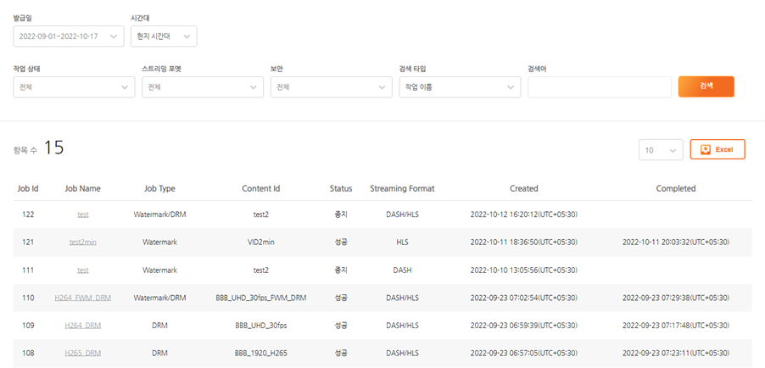Click the 검색어 search text field
This screenshot has height=368, width=765.
pyautogui.click(x=600, y=87)
